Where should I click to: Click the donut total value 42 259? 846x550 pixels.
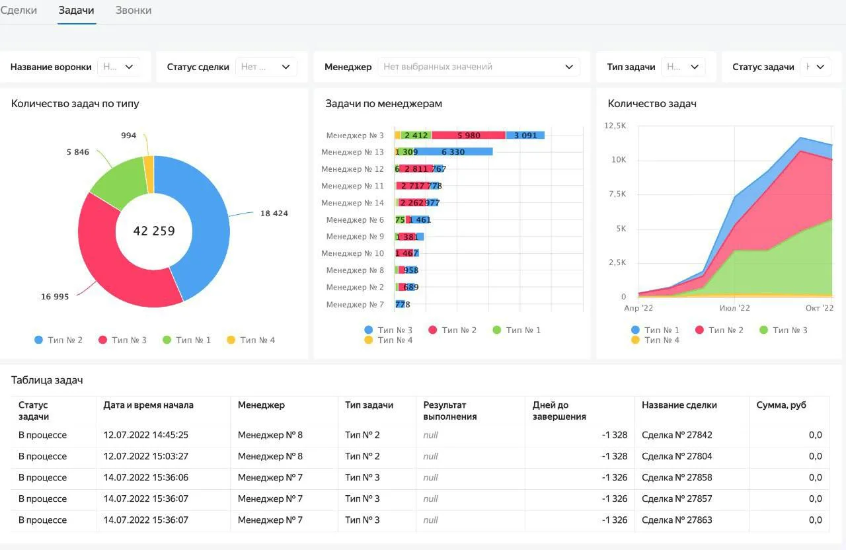coord(154,231)
